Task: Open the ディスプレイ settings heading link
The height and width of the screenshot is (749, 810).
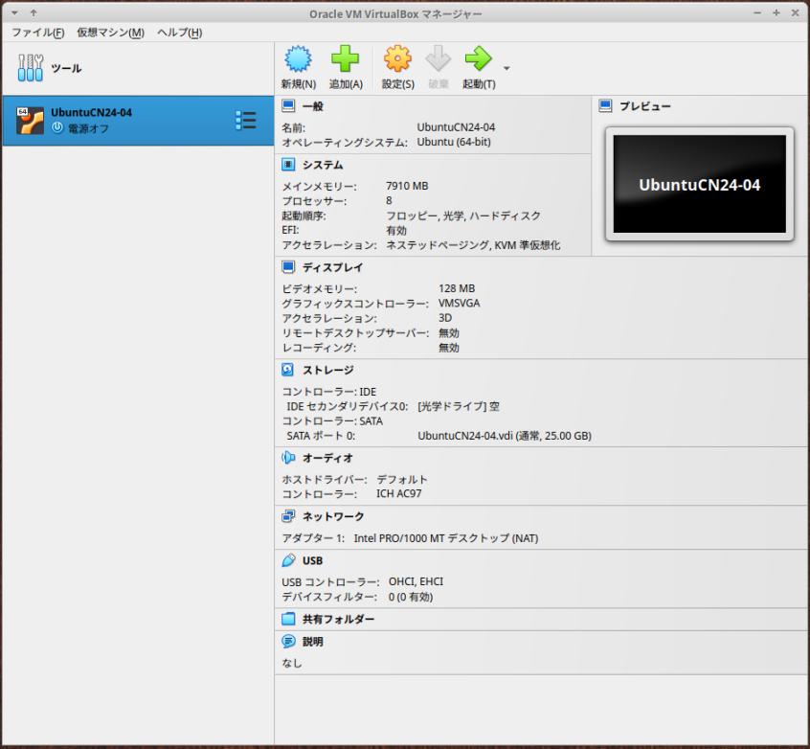Action: [332, 267]
